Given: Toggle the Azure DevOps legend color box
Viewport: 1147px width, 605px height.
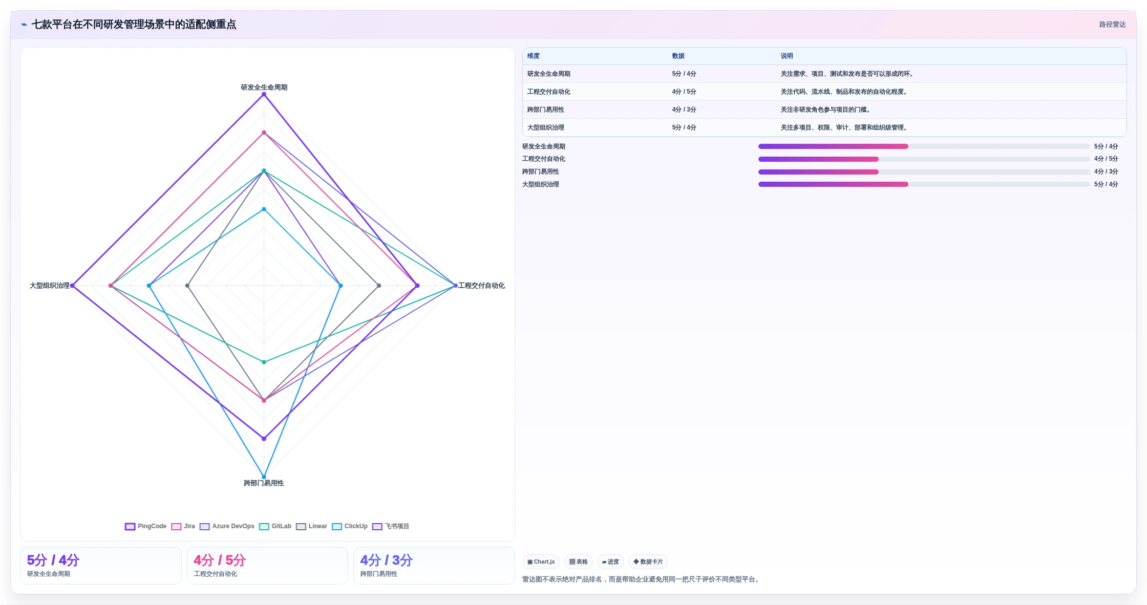Looking at the screenshot, I should point(205,527).
